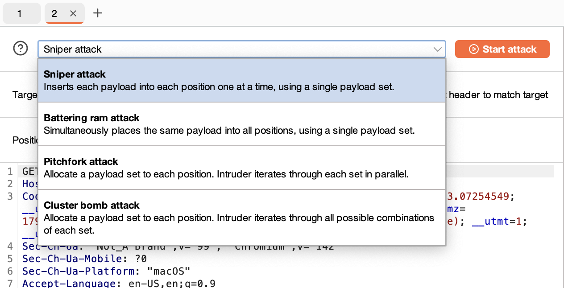Add a new Intruder tab with plus icon
564x288 pixels.
point(98,13)
